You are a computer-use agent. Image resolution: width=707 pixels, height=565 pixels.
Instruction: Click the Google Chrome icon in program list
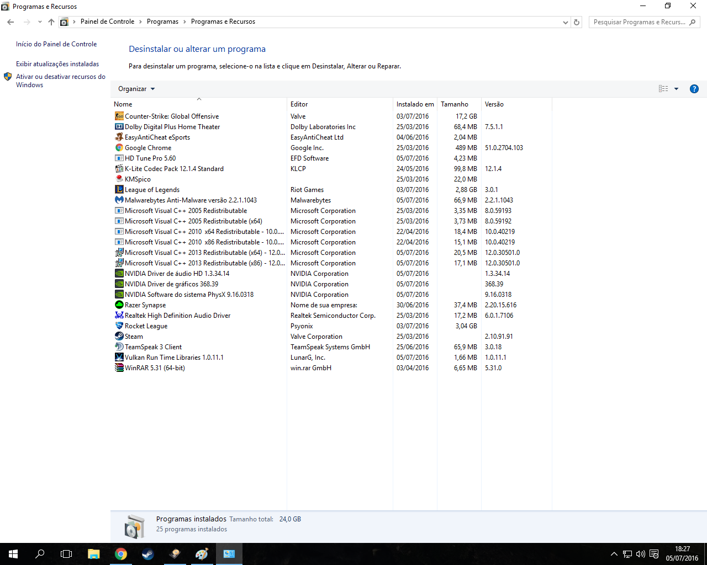coord(119,148)
